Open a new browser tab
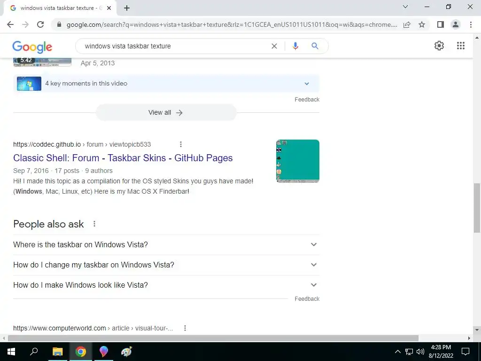 (x=127, y=8)
